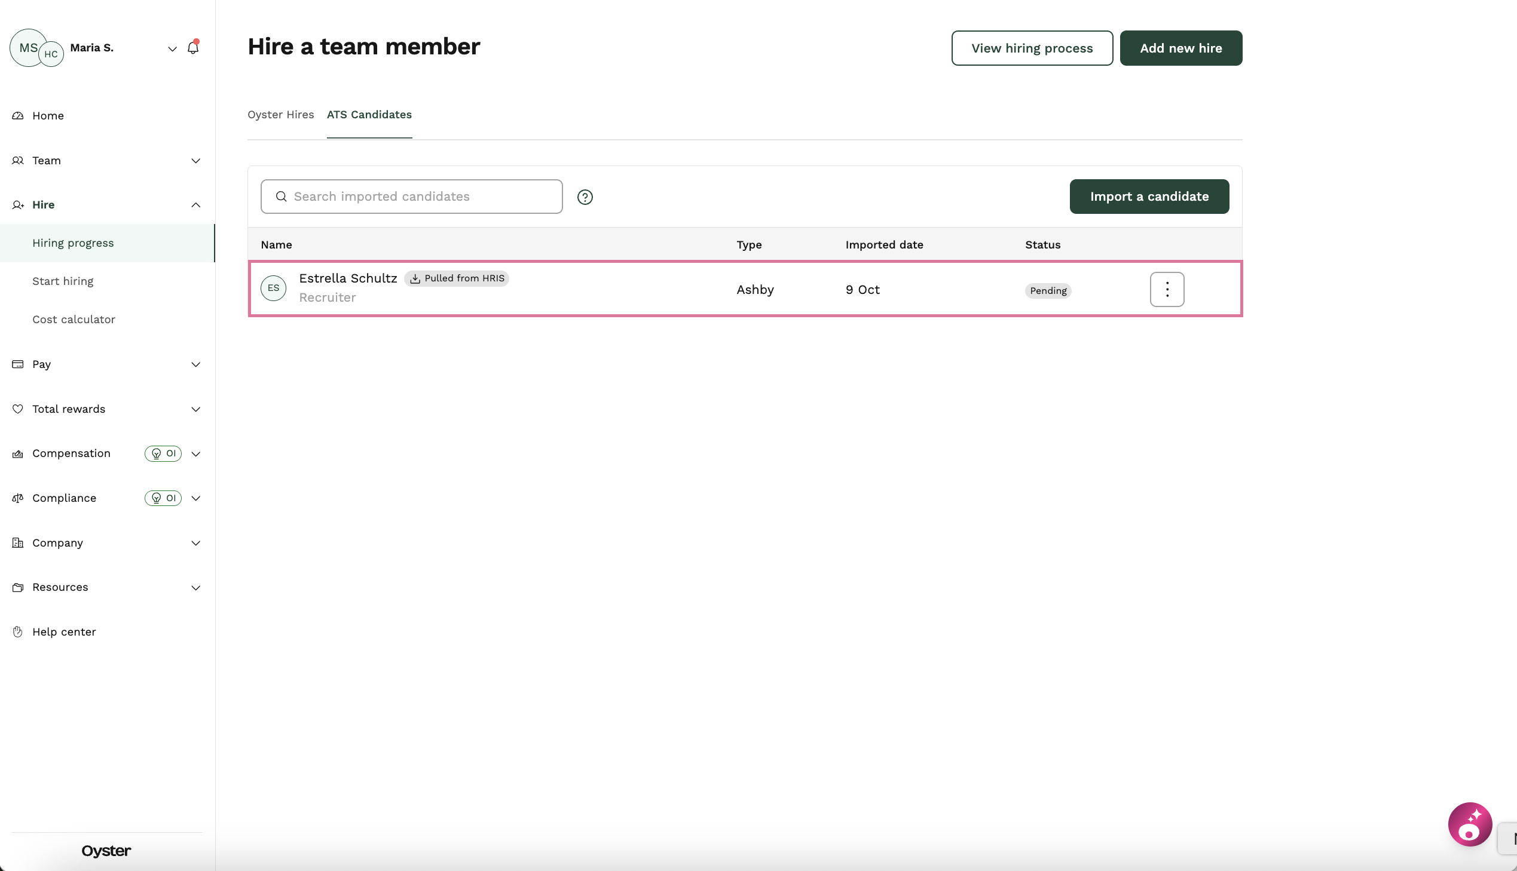Navigate to Home
Screen dimensions: 1517x871
point(48,115)
